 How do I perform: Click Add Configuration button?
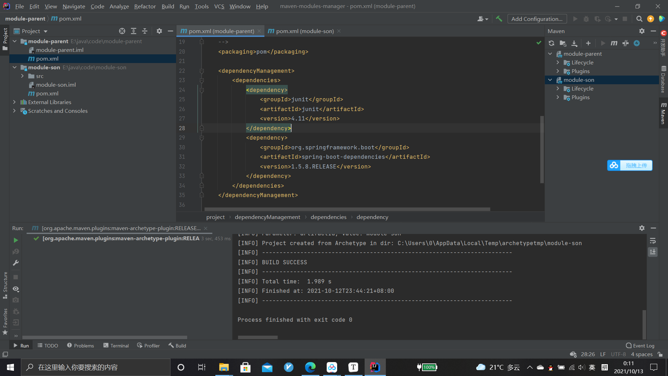(537, 19)
